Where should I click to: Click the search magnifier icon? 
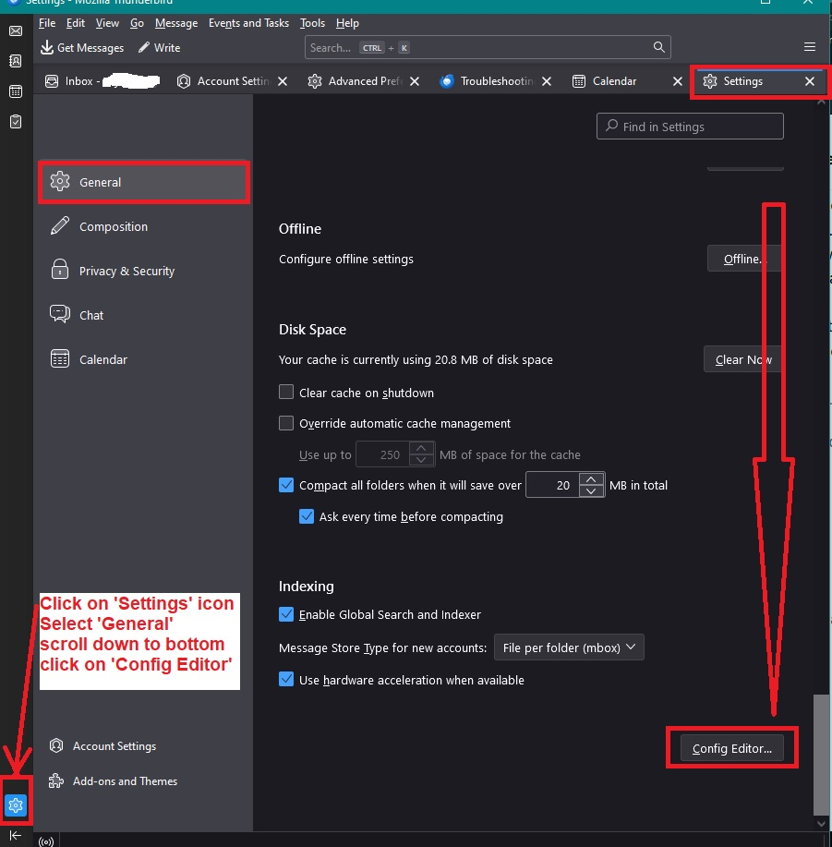click(658, 47)
